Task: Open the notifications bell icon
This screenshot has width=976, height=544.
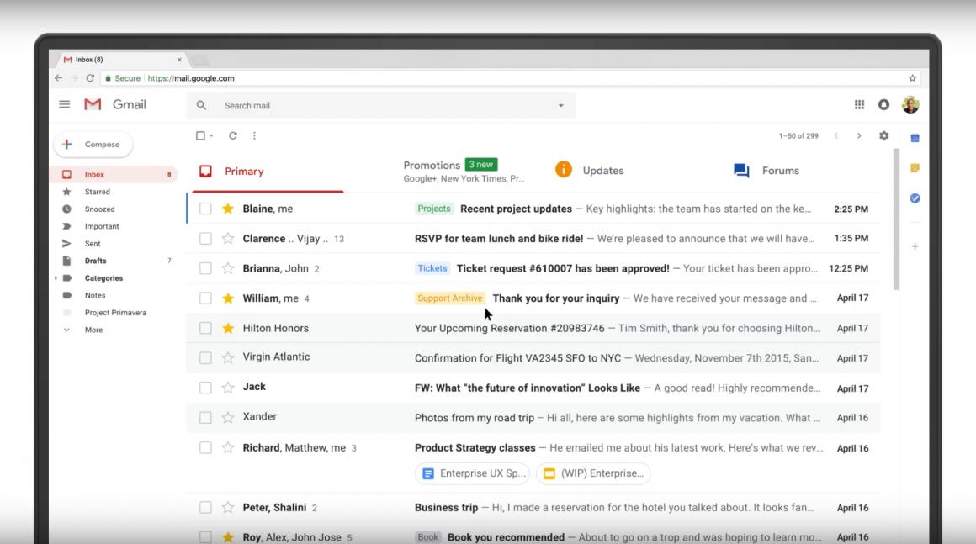Action: (x=883, y=105)
